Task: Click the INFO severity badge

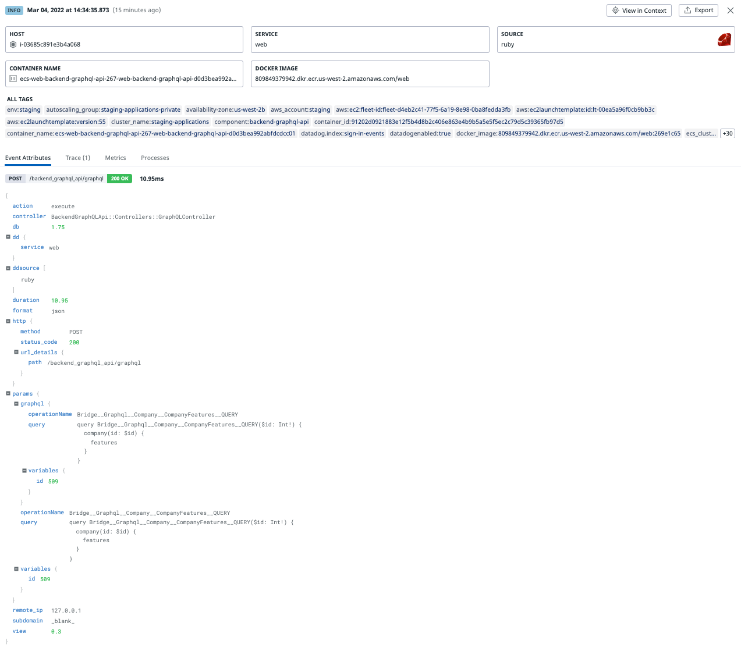Action: click(14, 10)
